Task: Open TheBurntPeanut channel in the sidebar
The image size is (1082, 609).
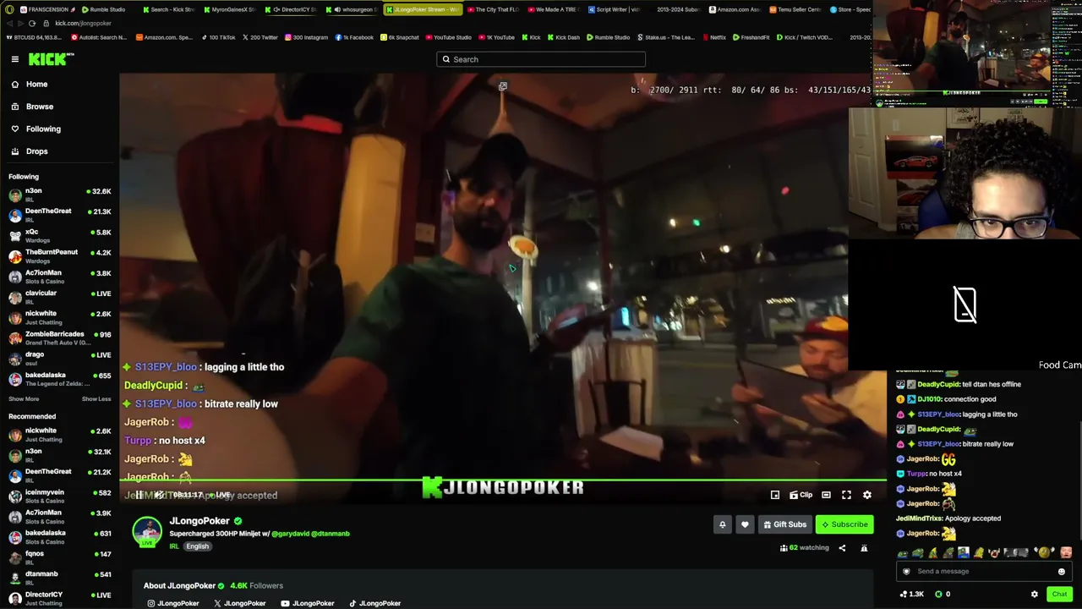Action: click(x=59, y=255)
